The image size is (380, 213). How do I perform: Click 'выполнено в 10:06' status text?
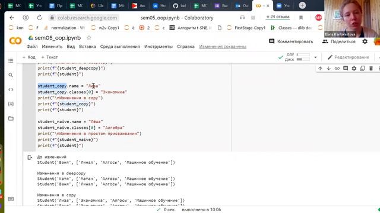coord(201,209)
